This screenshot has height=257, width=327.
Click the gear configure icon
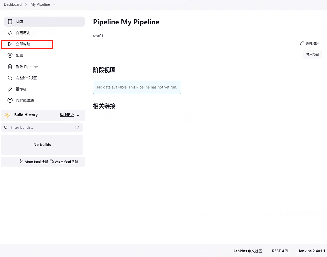coord(10,55)
